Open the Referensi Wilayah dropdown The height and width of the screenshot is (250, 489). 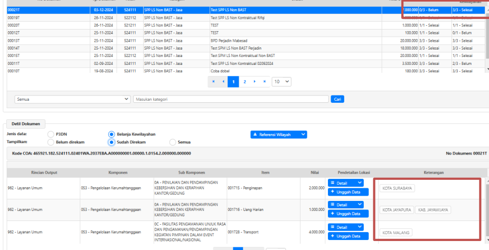(x=279, y=134)
